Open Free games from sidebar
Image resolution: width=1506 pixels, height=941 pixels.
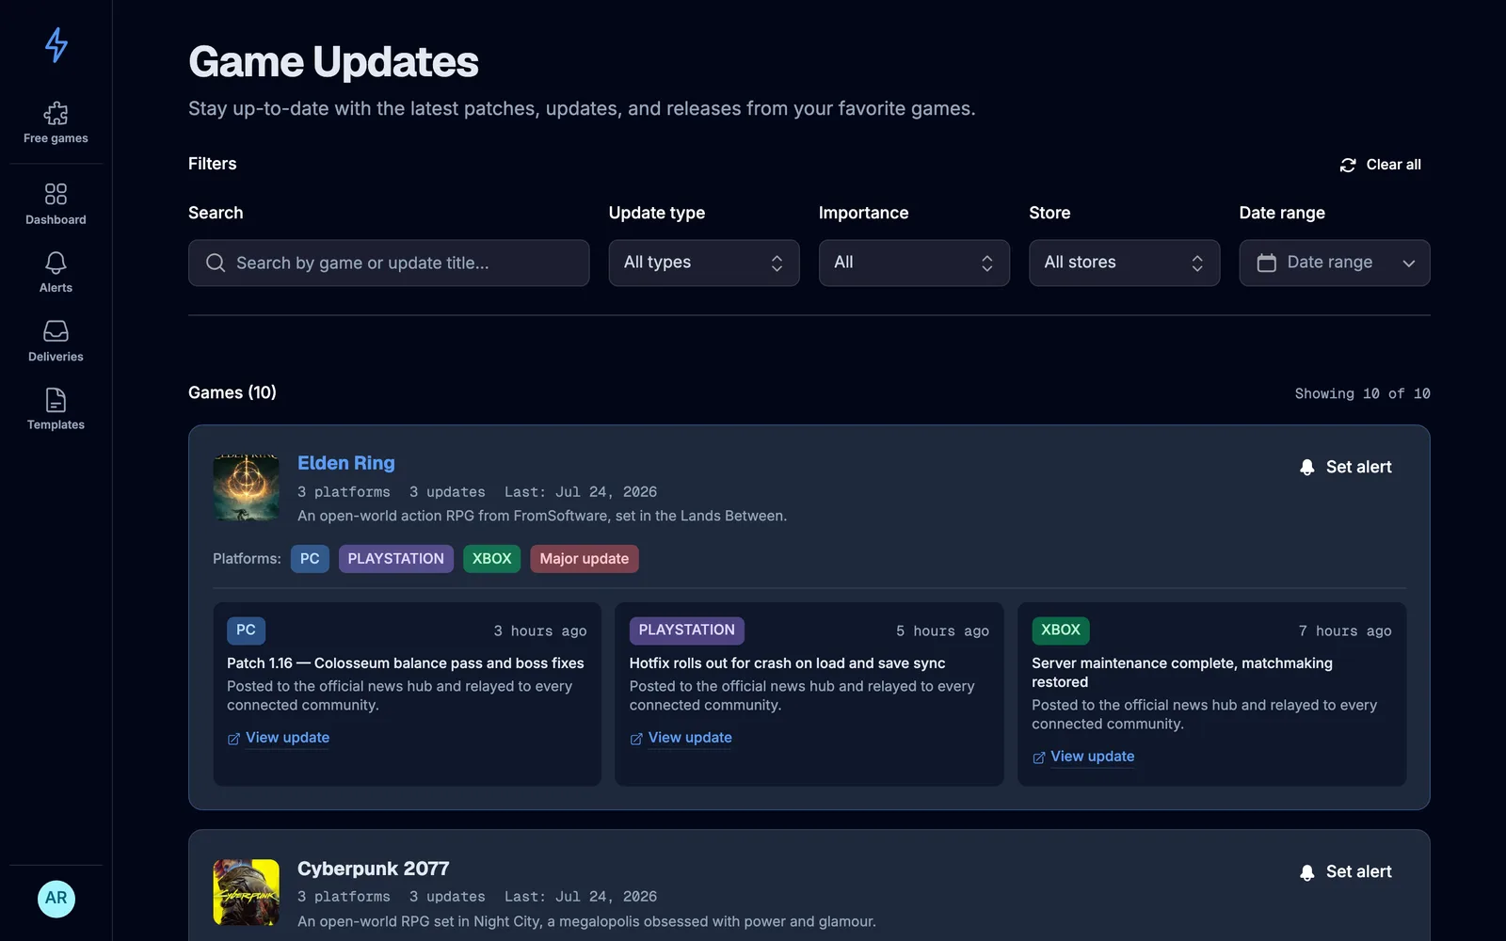click(56, 123)
